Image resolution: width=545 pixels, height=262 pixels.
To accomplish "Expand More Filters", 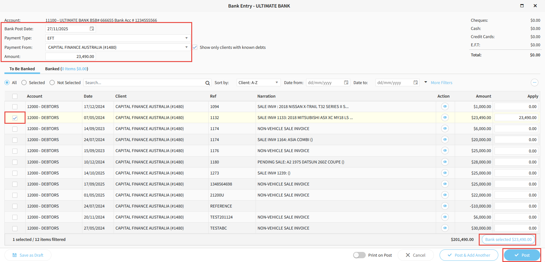I will 441,83.
